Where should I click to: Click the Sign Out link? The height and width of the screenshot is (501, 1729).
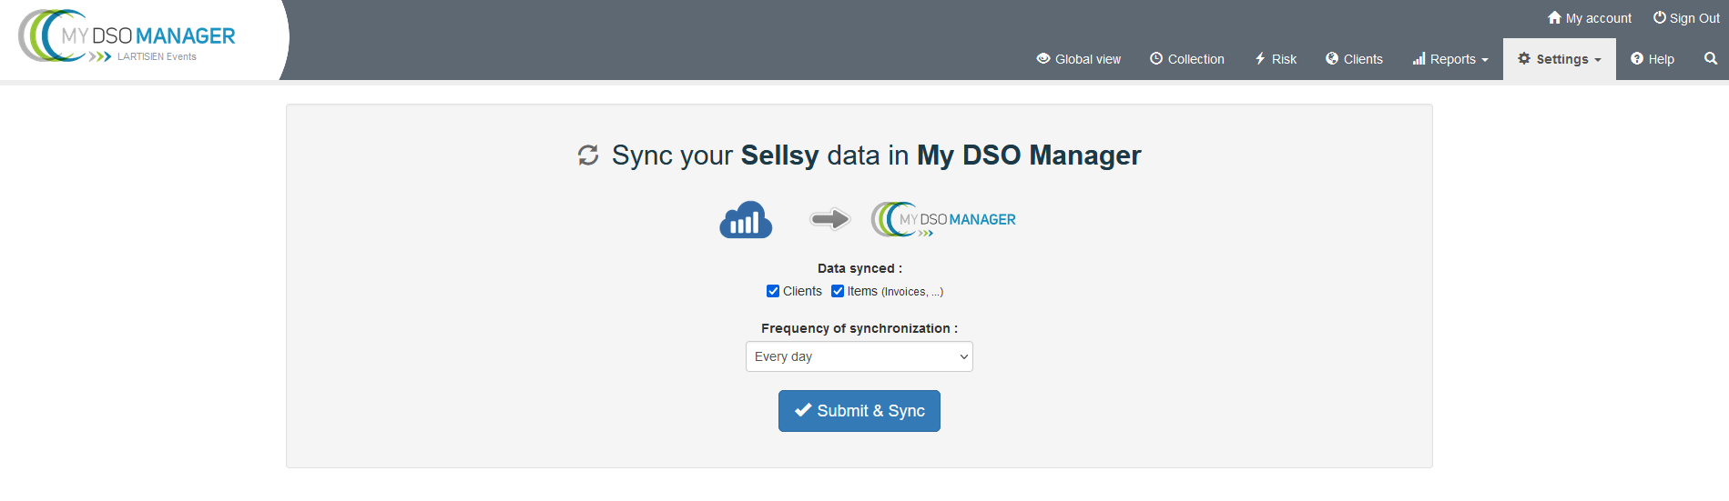pos(1693,18)
